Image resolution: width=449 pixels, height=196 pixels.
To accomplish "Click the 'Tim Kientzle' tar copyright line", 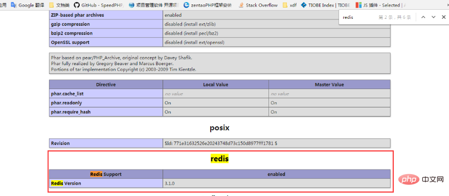I will click(x=123, y=69).
